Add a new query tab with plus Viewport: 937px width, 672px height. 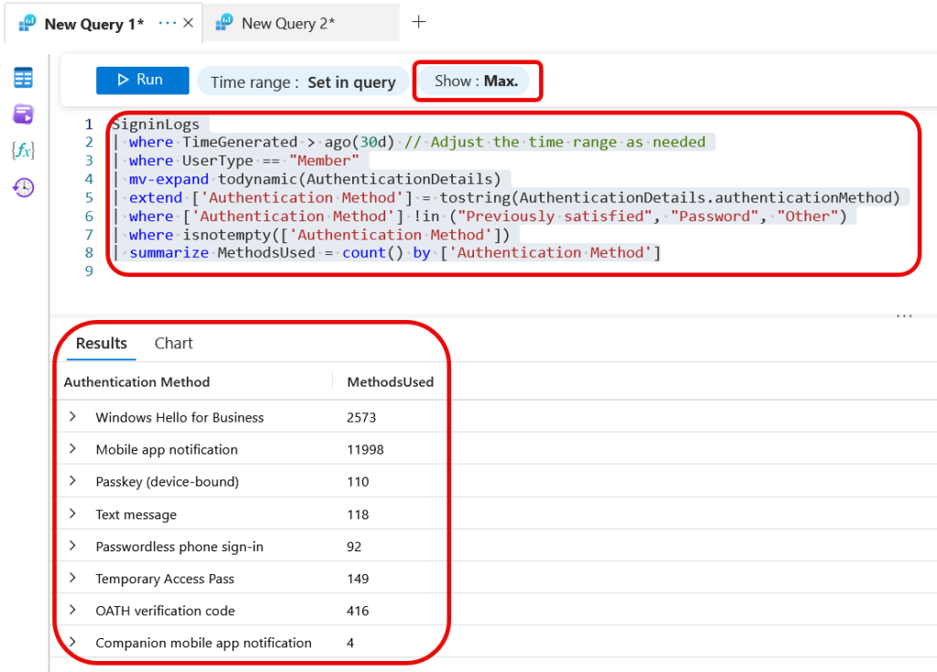coord(419,22)
